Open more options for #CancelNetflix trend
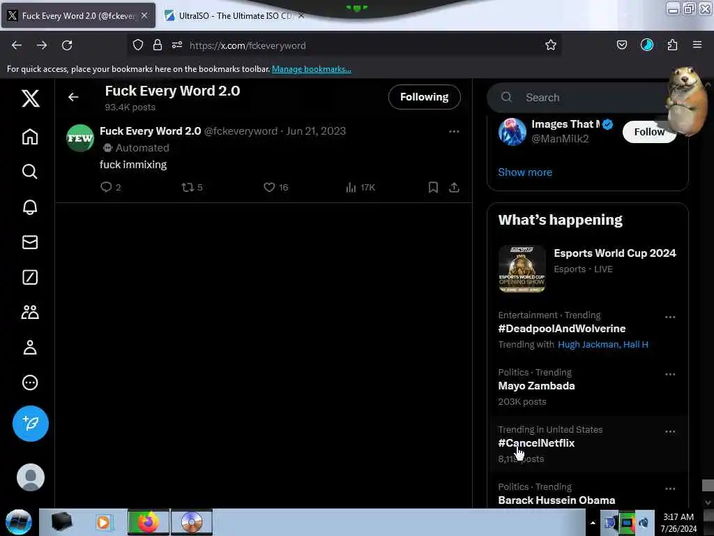 click(670, 431)
